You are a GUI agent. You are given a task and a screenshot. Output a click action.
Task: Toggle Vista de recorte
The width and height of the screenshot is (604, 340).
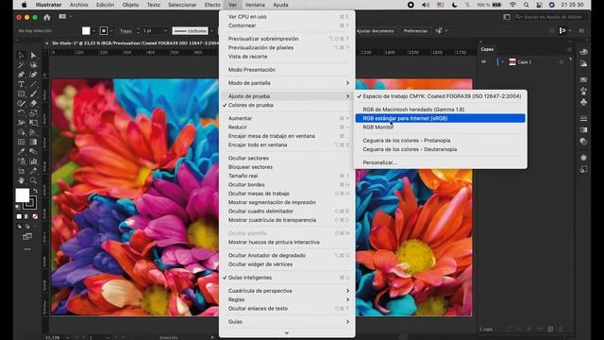[287, 57]
